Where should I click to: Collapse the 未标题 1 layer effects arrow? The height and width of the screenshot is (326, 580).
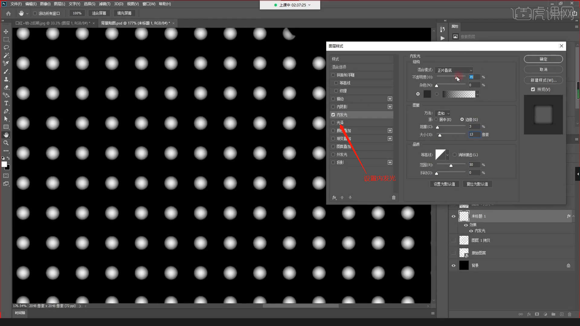pyautogui.click(x=574, y=216)
